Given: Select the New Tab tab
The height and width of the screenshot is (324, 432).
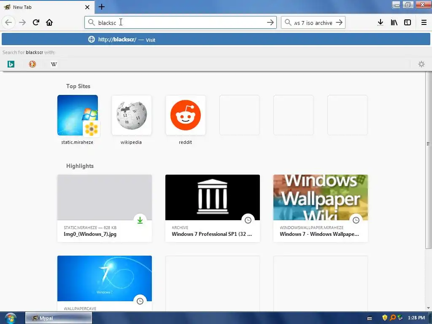Looking at the screenshot, I should click(x=47, y=7).
